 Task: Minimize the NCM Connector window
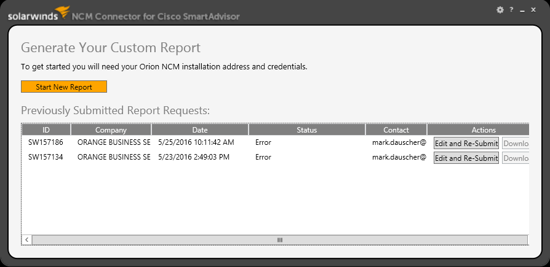522,11
